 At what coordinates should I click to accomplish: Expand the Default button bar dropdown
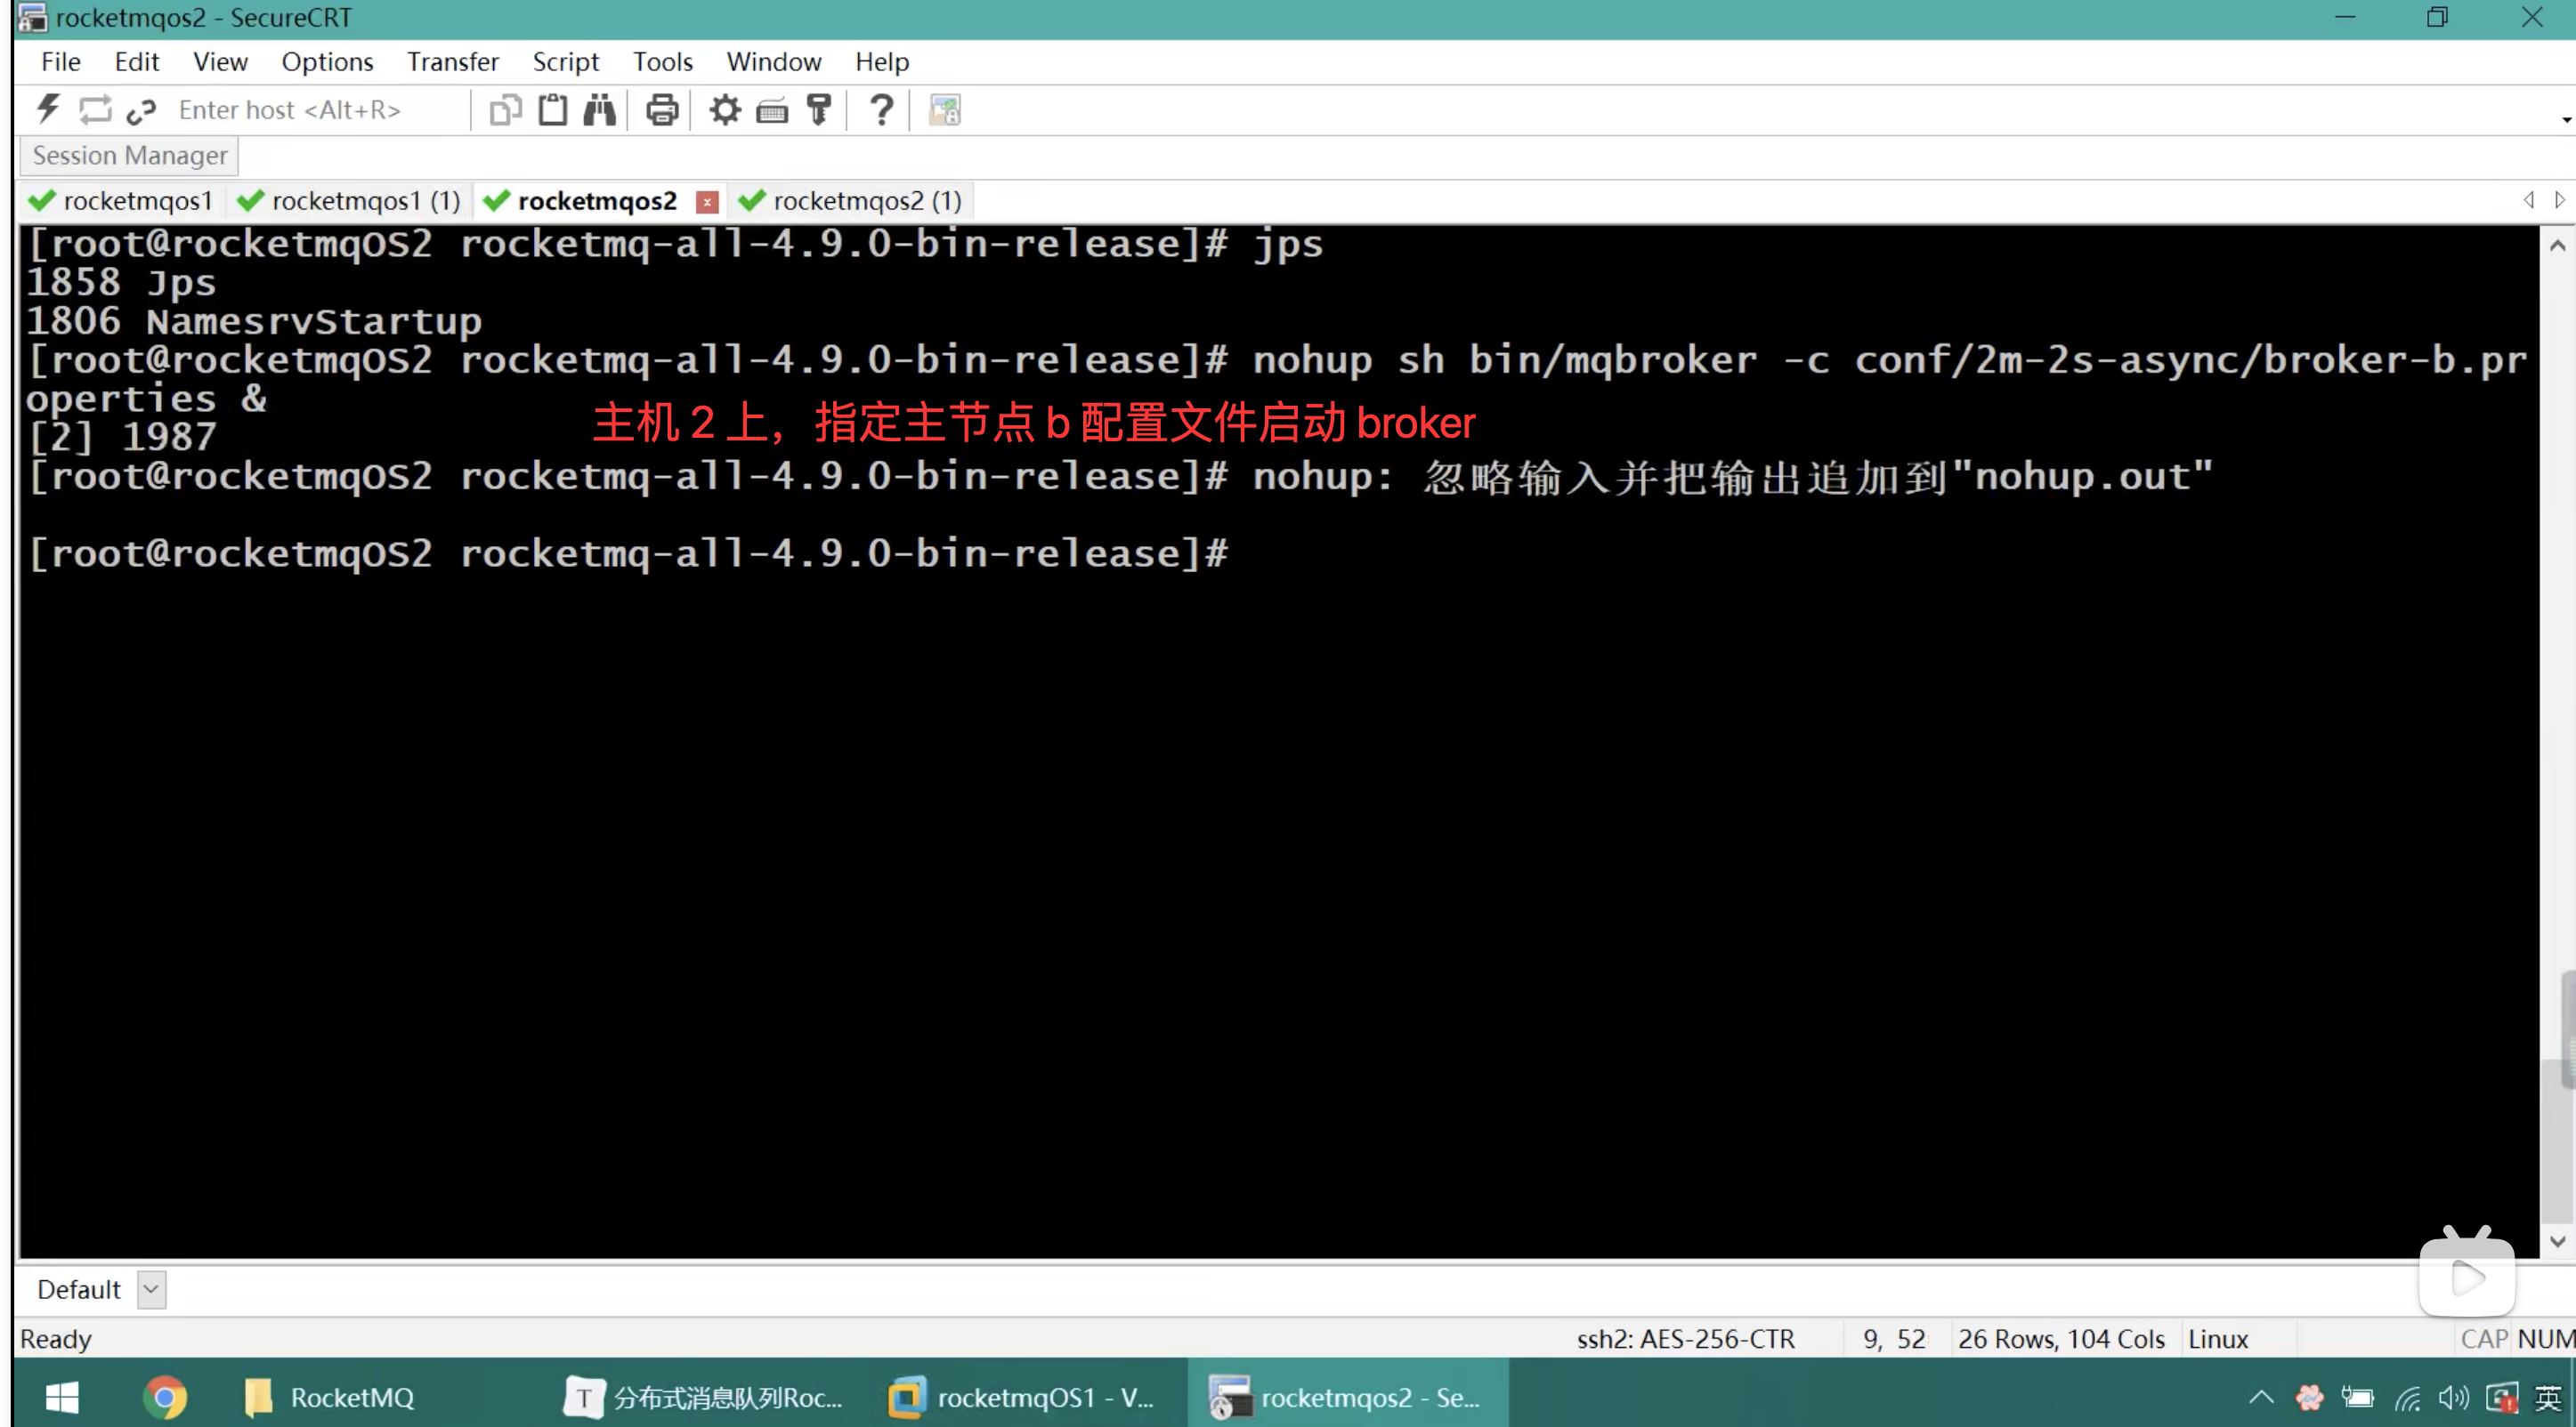[151, 1289]
